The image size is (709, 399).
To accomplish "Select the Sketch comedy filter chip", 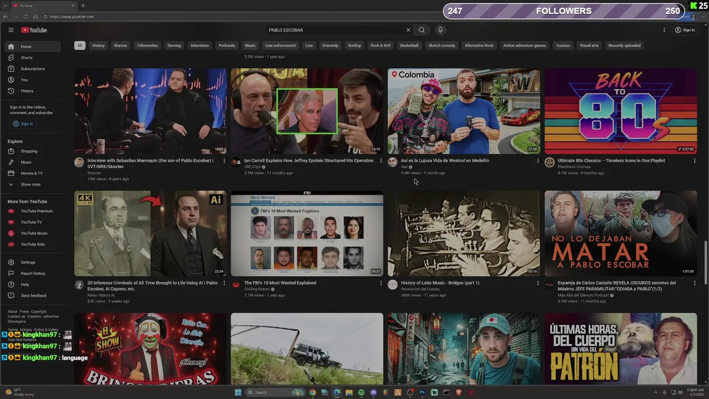I will (441, 45).
